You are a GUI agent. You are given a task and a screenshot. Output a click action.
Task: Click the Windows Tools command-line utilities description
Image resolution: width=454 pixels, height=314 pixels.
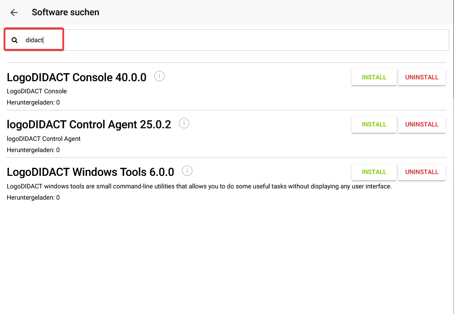(x=199, y=186)
